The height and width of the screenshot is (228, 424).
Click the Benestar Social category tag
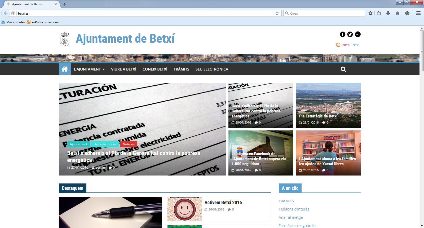coord(105,144)
